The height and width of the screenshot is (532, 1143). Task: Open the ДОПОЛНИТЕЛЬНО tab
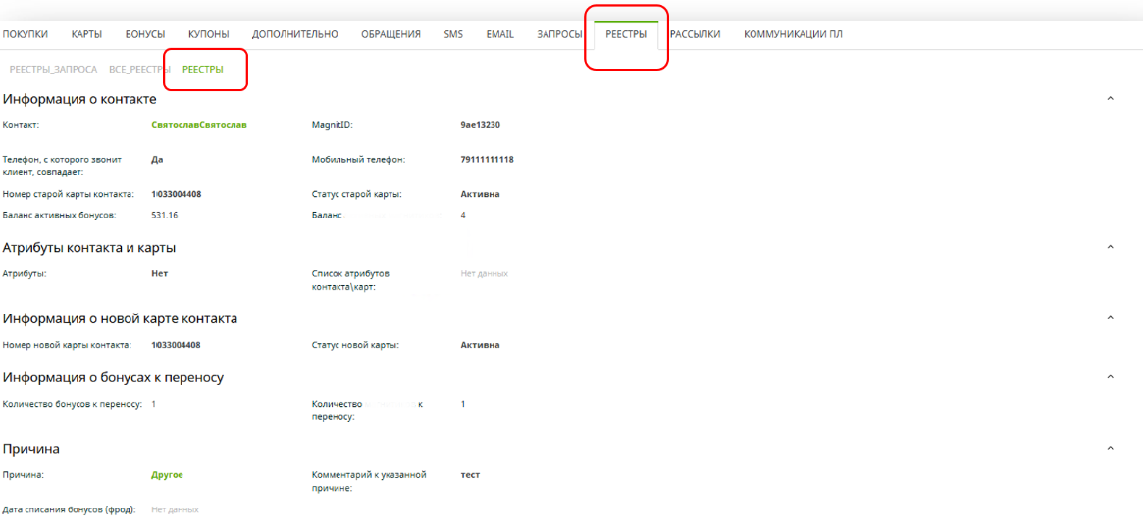(x=294, y=34)
